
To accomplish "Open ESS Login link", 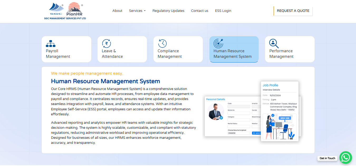I will (223, 11).
